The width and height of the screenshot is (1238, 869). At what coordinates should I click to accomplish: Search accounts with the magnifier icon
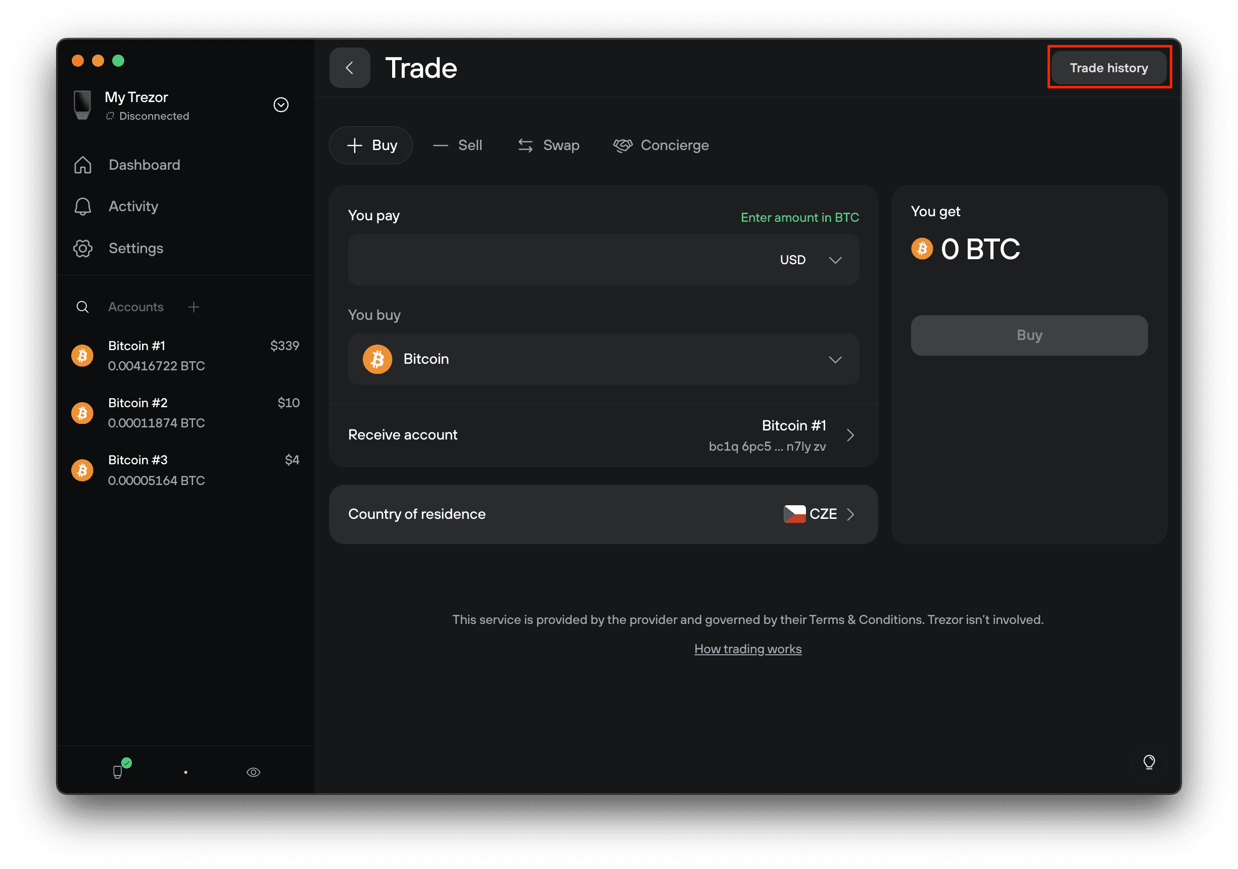point(82,307)
